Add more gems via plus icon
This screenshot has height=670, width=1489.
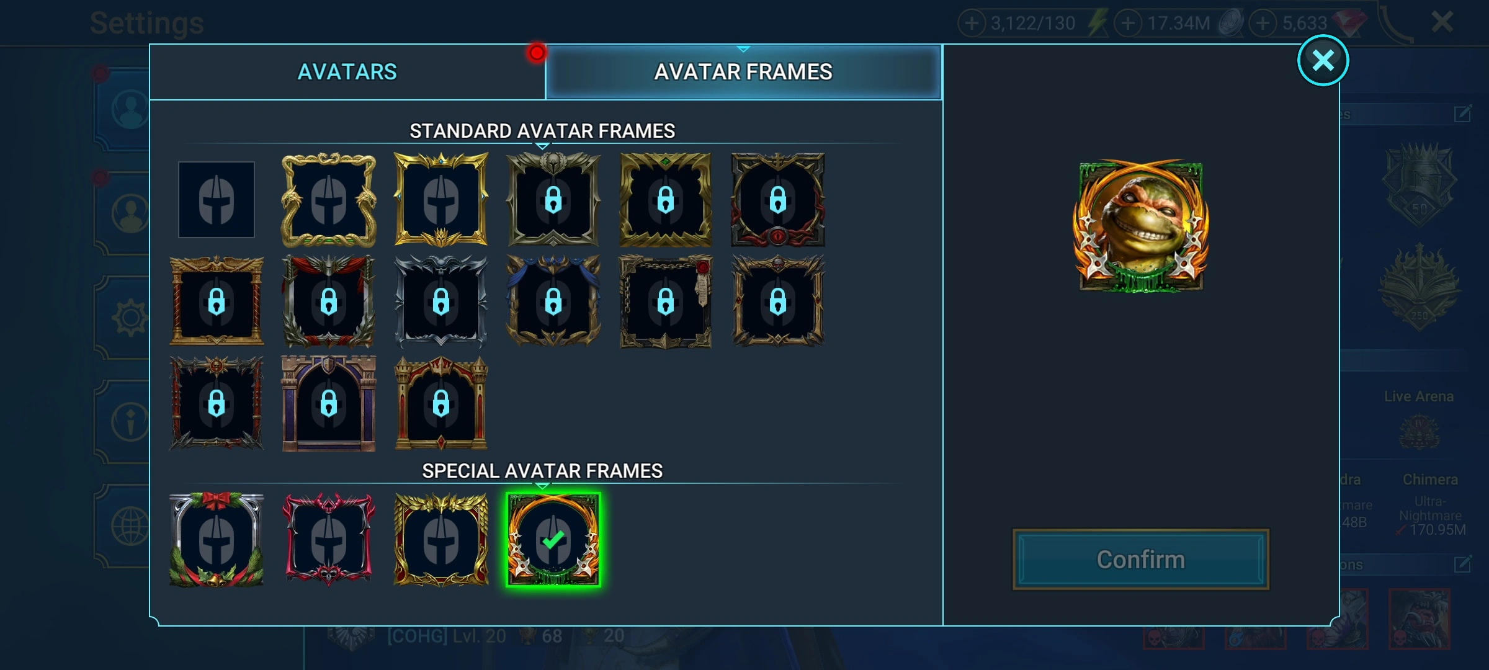[x=1263, y=24]
